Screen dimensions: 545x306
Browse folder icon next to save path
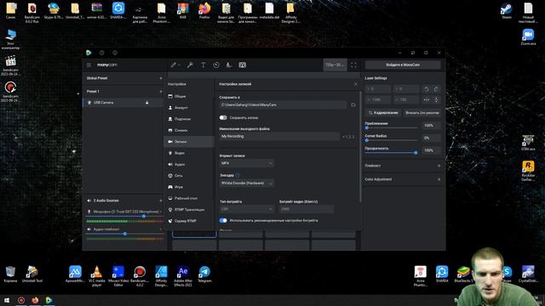pyautogui.click(x=353, y=105)
